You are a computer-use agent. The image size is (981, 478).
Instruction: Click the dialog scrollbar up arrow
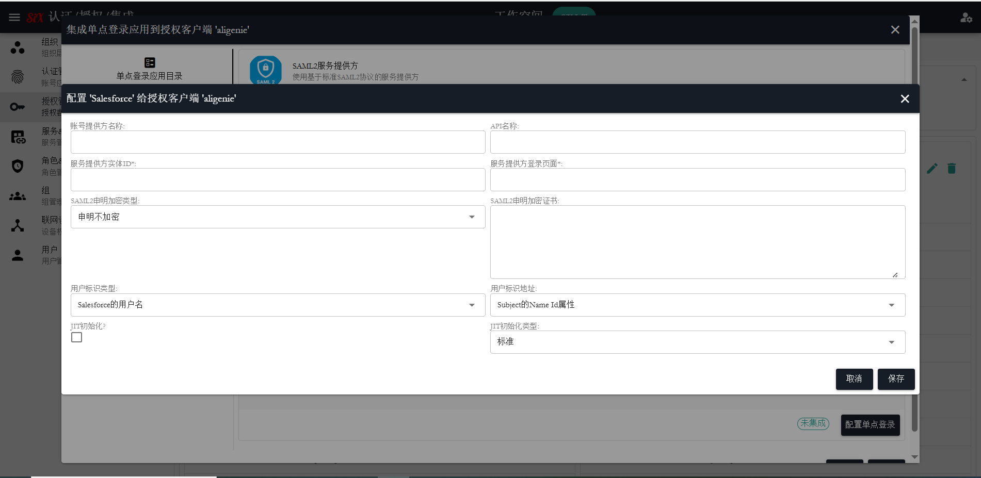[x=914, y=21]
